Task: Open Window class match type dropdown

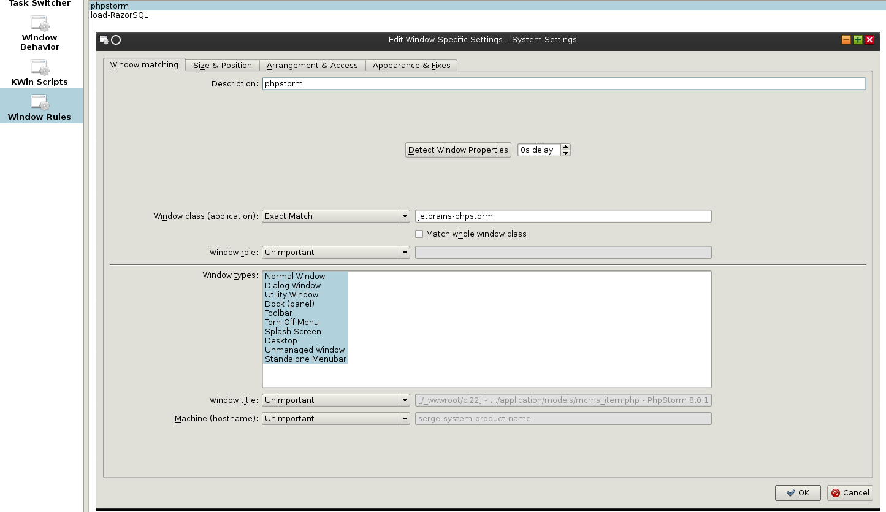Action: pyautogui.click(x=336, y=216)
